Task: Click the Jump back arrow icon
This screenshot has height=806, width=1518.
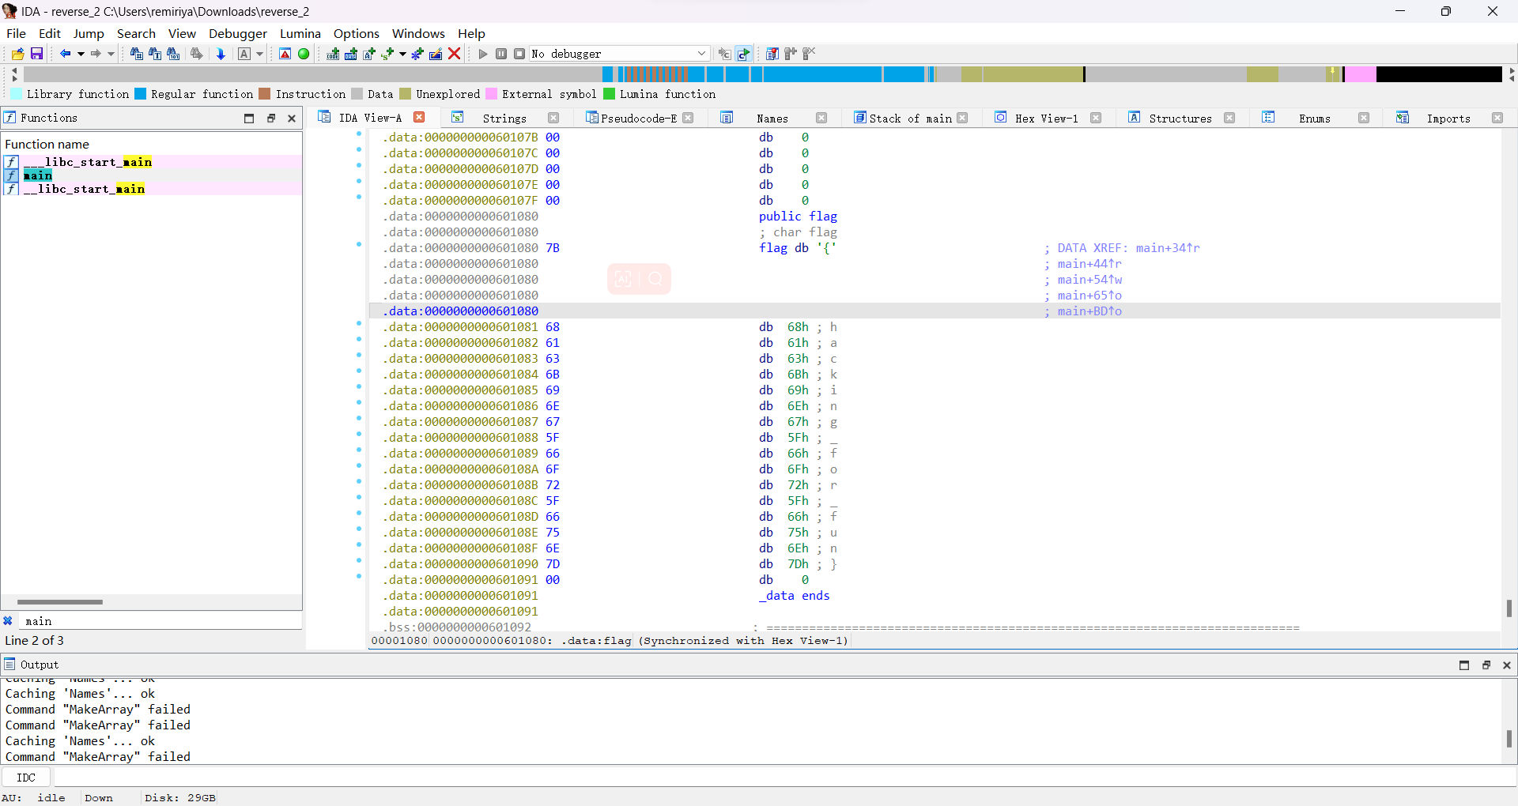Action: click(x=65, y=54)
